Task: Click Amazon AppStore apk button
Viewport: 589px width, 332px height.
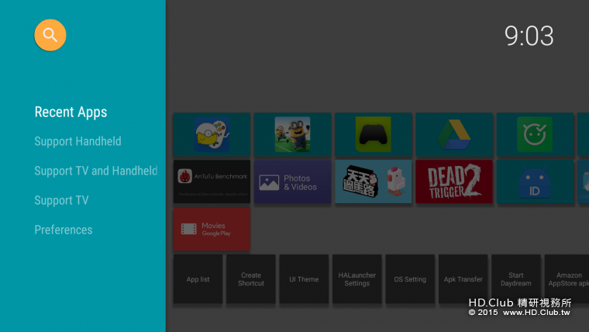Action: 567,279
